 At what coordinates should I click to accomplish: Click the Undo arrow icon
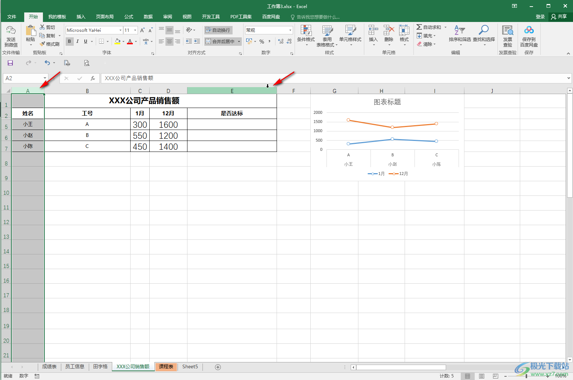(x=47, y=63)
